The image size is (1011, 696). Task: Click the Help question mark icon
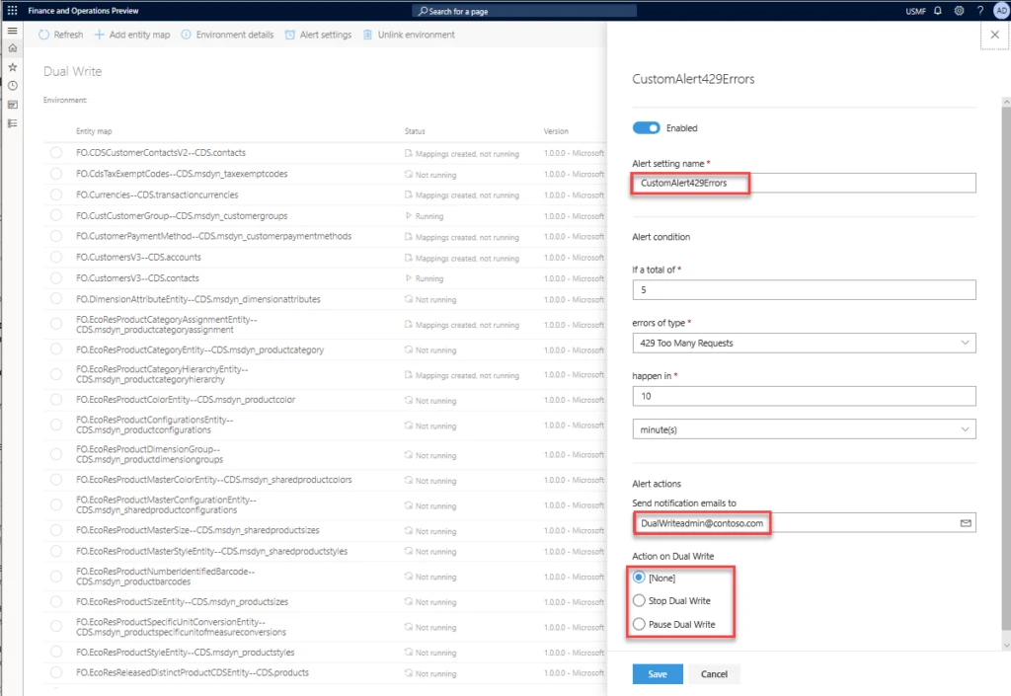[x=977, y=11]
